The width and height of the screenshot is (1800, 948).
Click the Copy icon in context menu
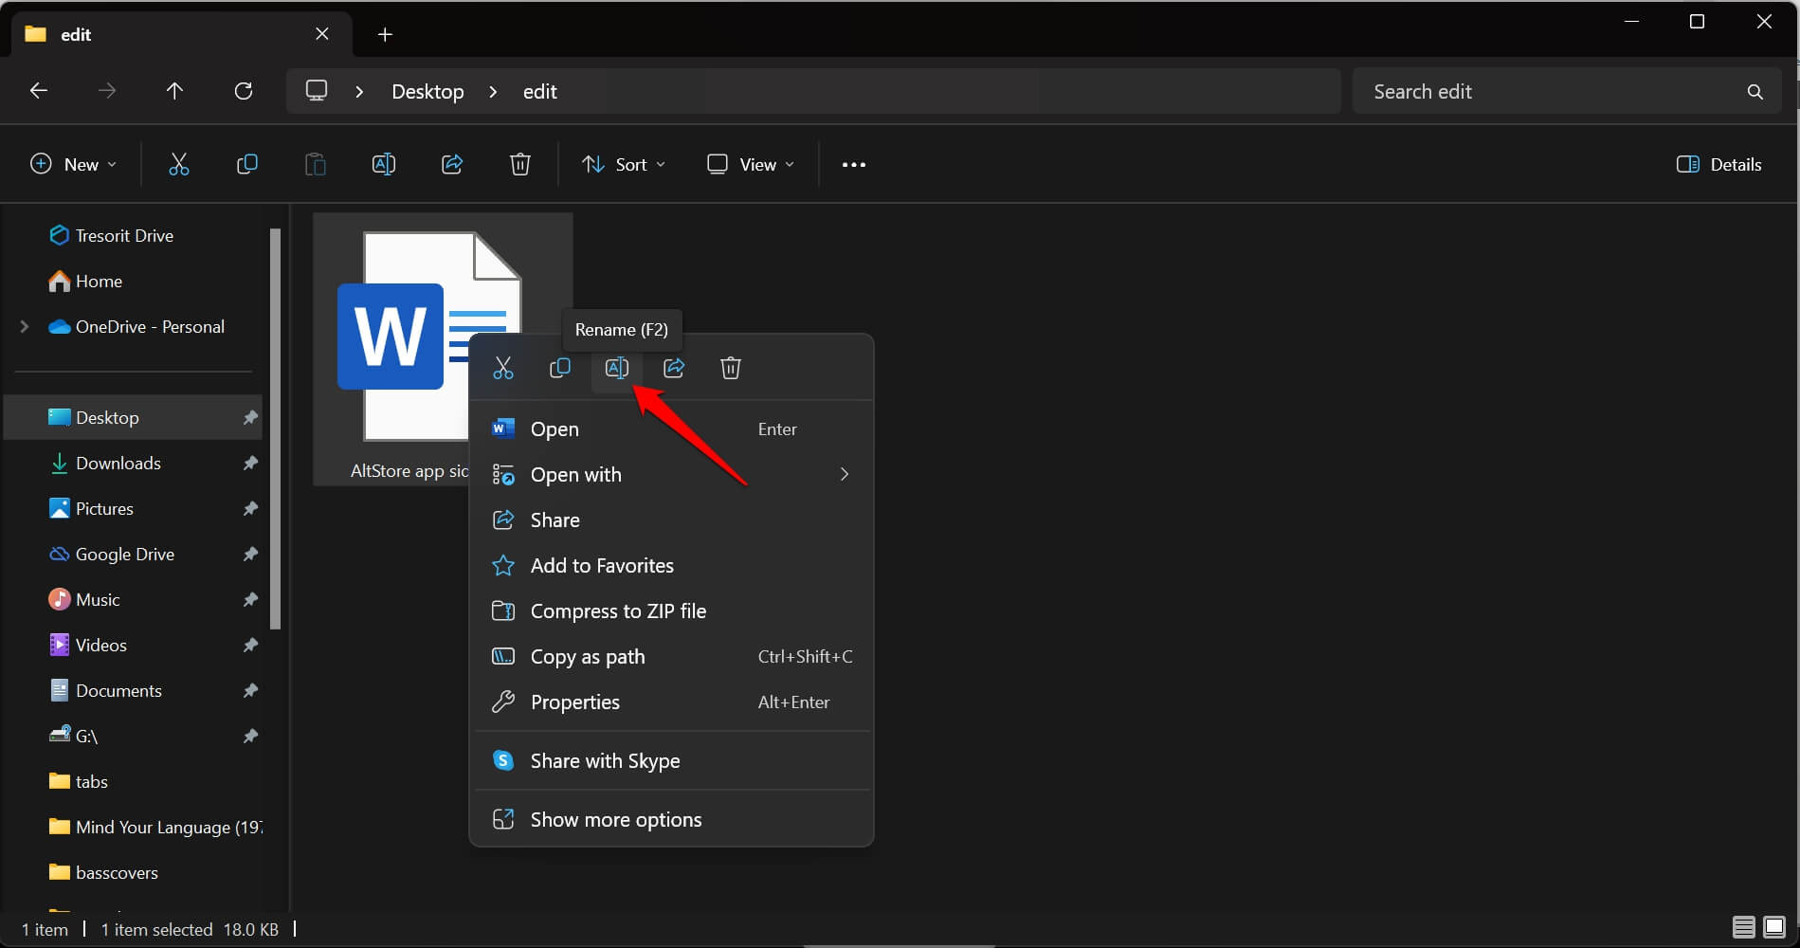560,368
